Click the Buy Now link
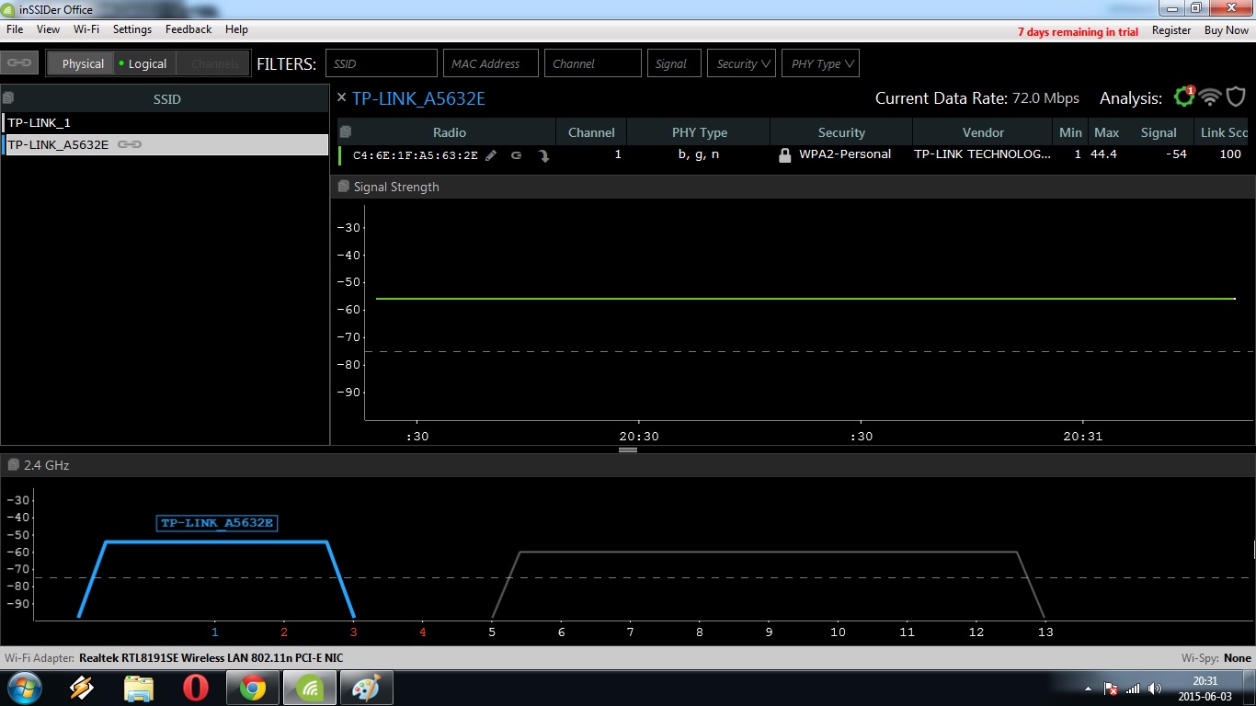This screenshot has height=706, width=1256. 1227,30
